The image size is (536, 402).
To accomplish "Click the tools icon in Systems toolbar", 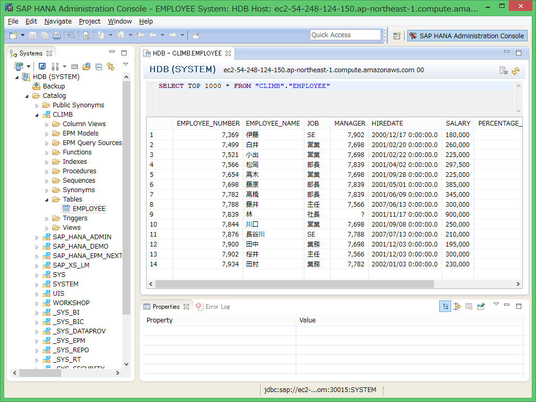I will pyautogui.click(x=54, y=66).
